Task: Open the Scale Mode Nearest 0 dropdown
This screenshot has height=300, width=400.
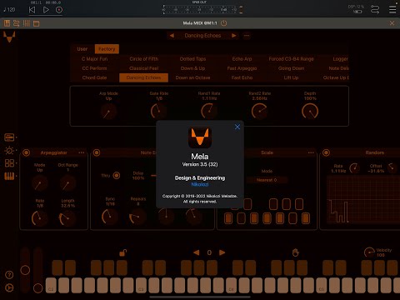Action: [267, 180]
